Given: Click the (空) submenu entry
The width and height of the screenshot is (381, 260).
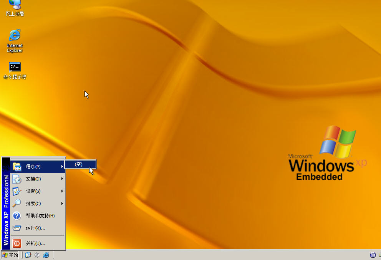Looking at the screenshot, I should pyautogui.click(x=80, y=164).
